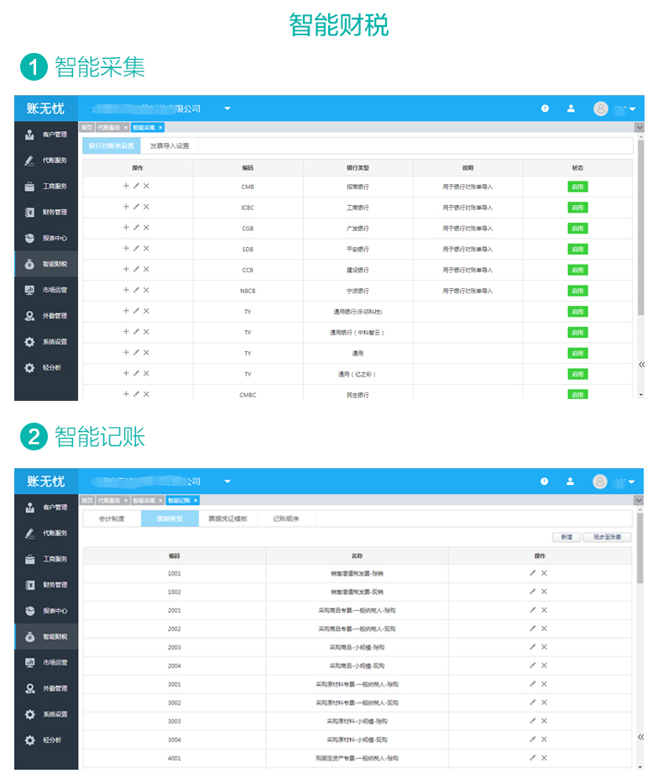Toggle the 启用 status for 建设银行 row
The width and height of the screenshot is (663, 784).
click(x=577, y=270)
